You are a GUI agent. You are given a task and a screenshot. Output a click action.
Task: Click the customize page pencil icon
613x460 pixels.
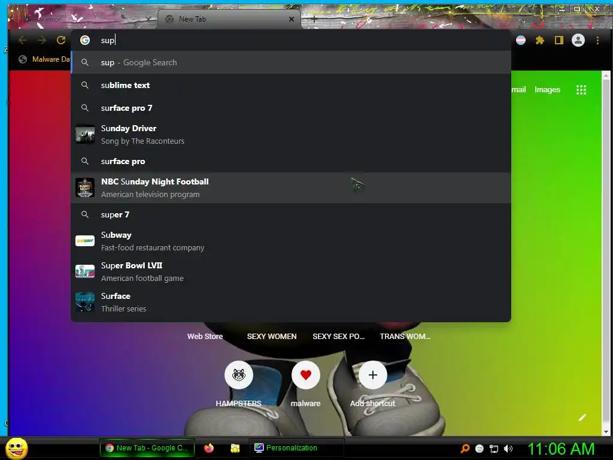(582, 417)
